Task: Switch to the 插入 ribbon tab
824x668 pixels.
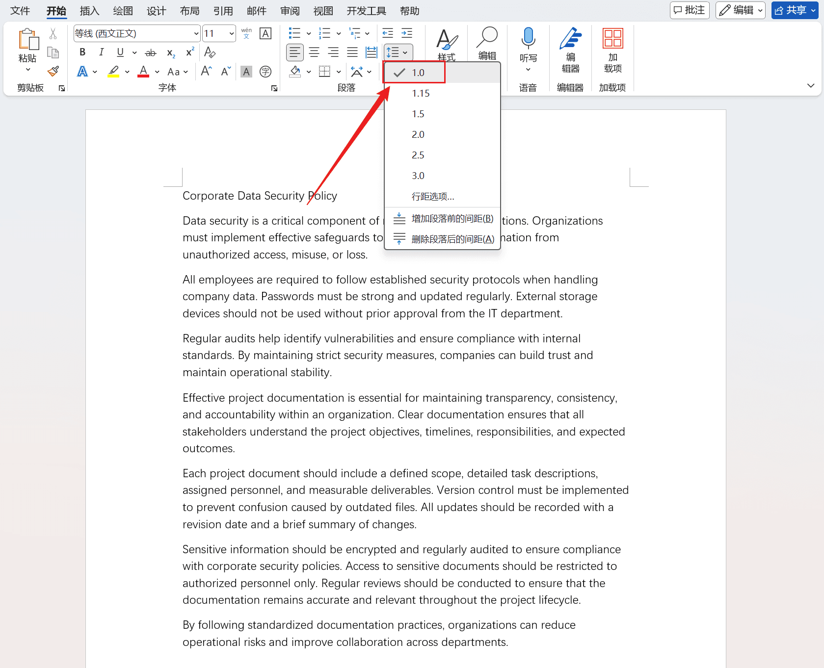Action: click(89, 11)
